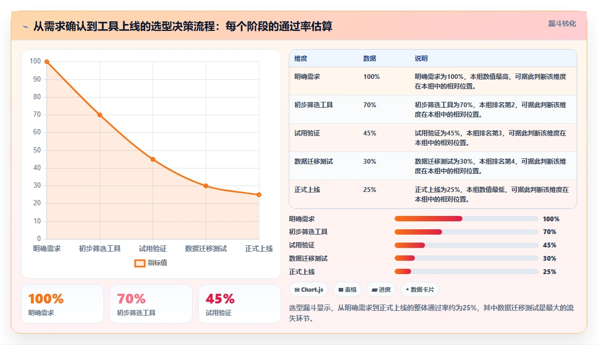598x345 pixels.
Task: Click the 100% value in the table
Action: 372,77
